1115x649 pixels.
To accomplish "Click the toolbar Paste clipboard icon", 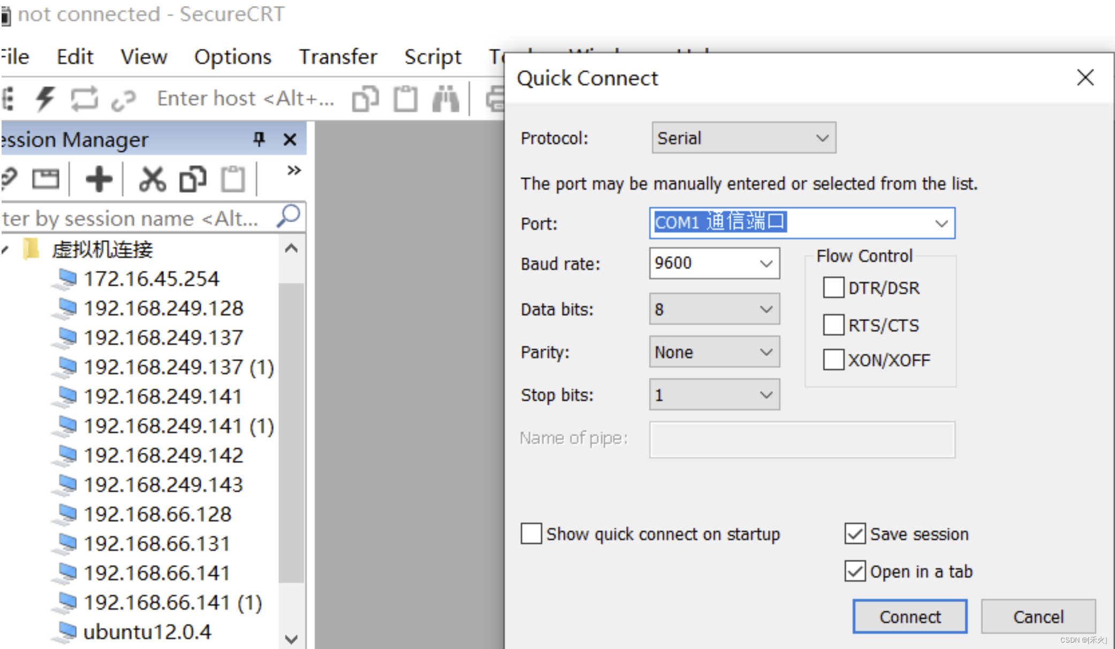I will point(405,99).
